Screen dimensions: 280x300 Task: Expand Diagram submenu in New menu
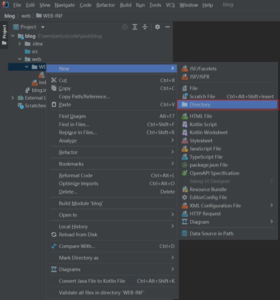[271, 222]
